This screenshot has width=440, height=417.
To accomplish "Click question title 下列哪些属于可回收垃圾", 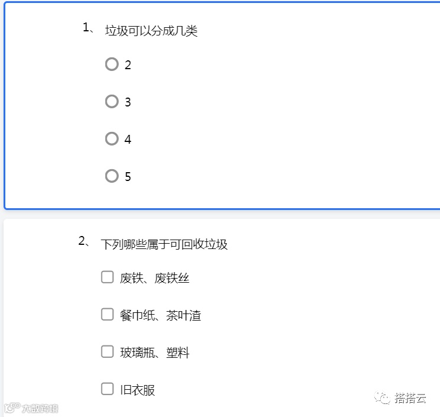I will point(164,244).
